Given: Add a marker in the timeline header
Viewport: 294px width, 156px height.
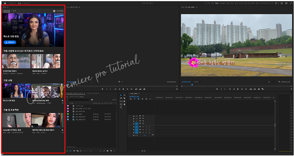Looking at the screenshot, I should click(x=142, y=99).
